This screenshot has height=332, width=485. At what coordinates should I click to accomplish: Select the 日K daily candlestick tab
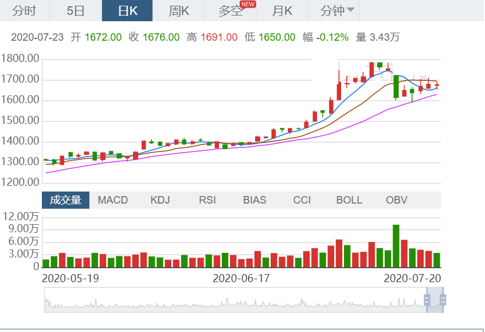[127, 11]
